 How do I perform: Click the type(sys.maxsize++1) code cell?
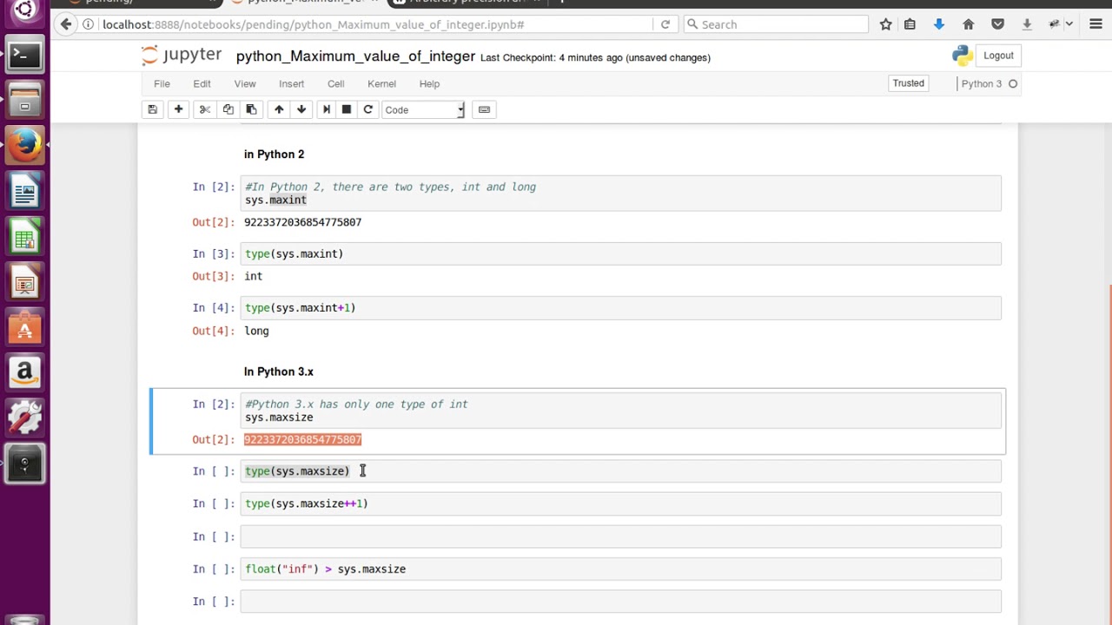620,503
